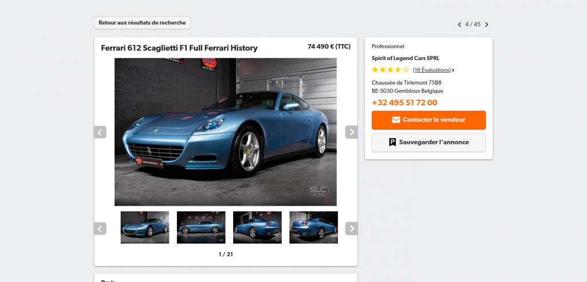Open the large main Ferrari photo
The image size is (587, 282).
pos(226,132)
